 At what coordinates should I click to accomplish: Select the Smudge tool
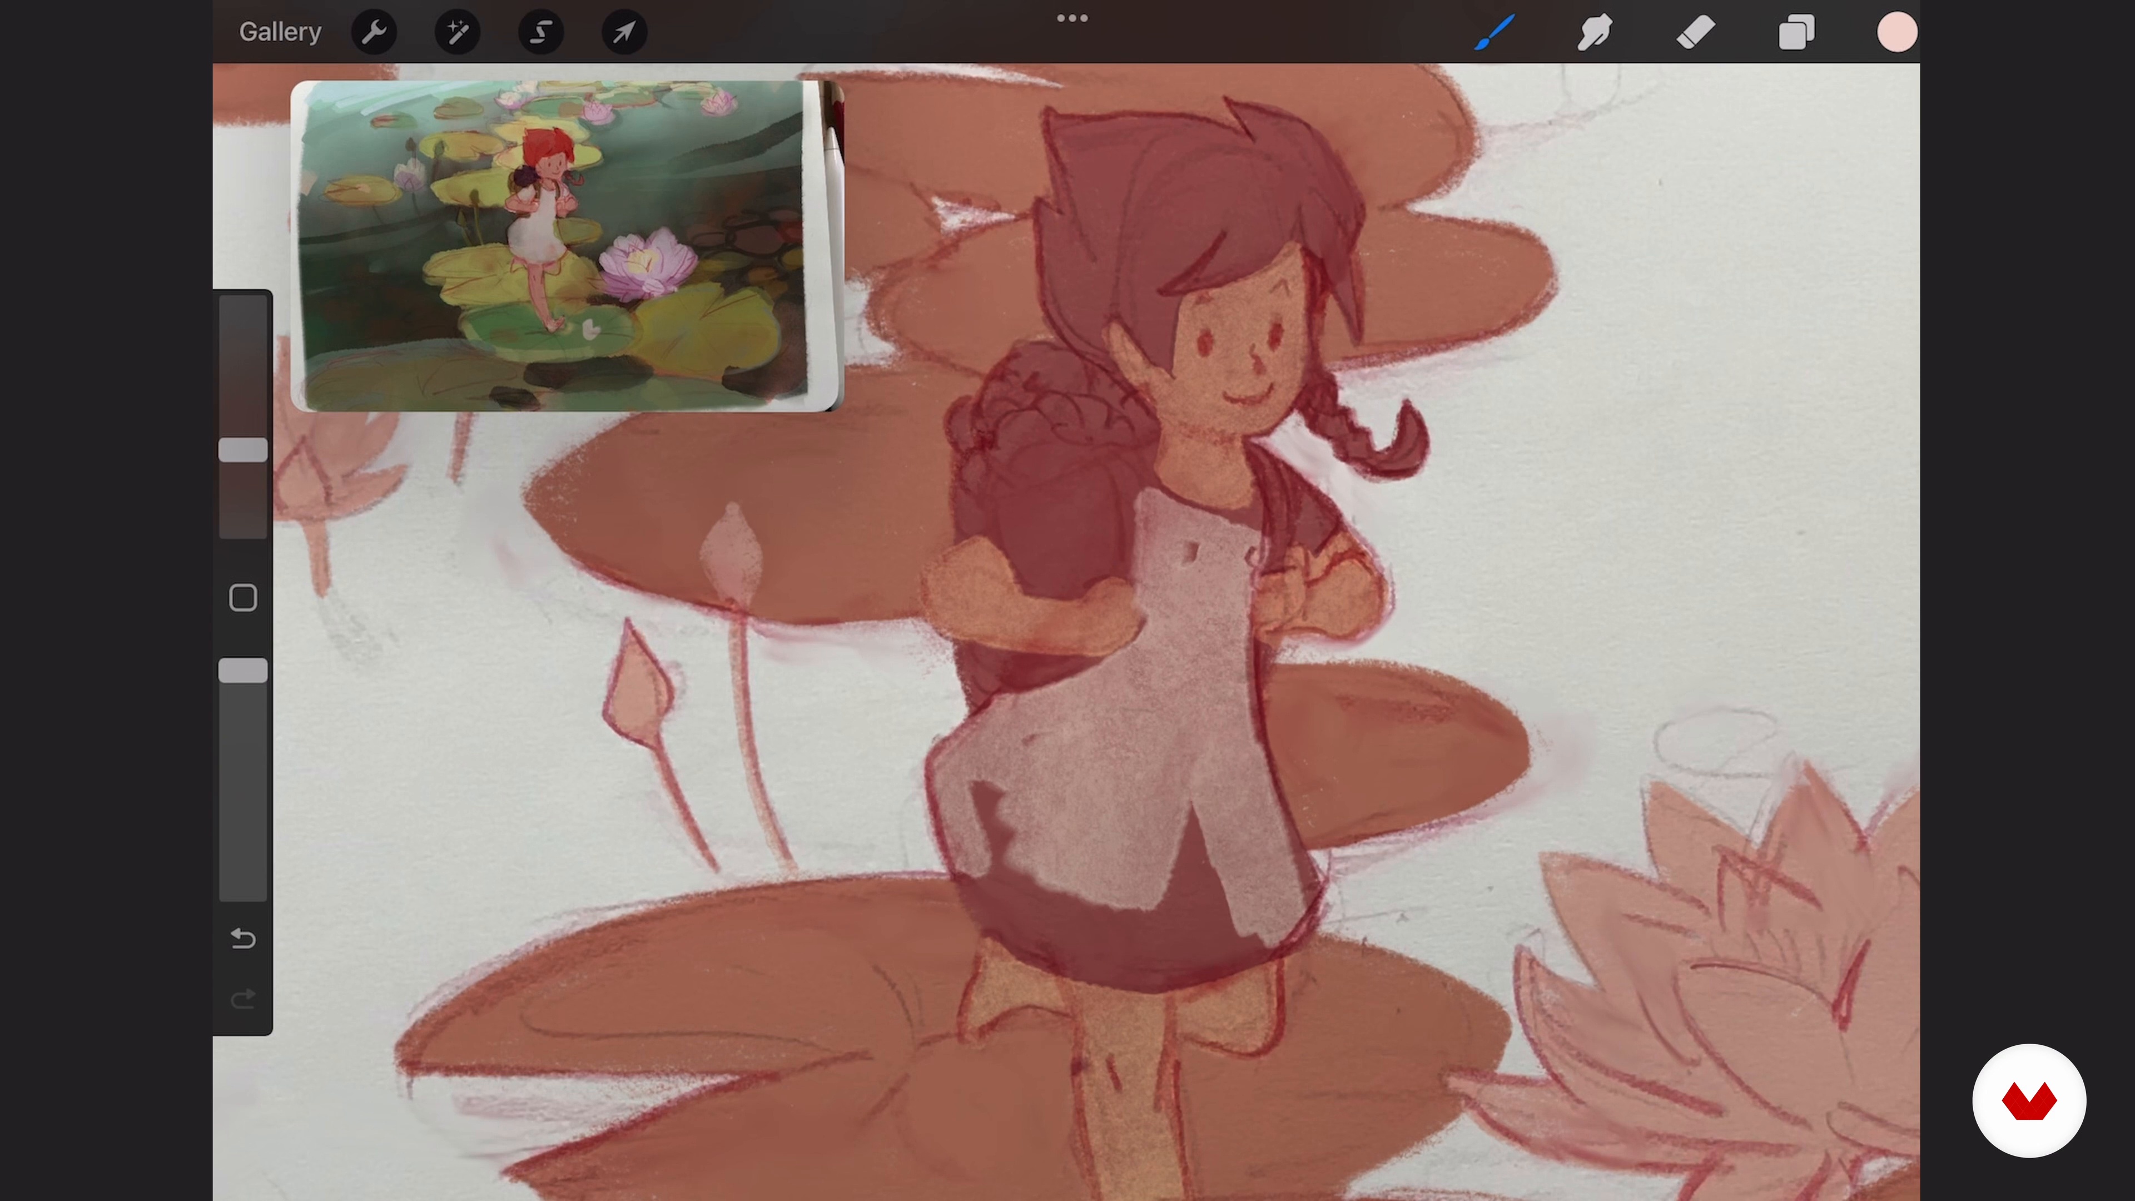tap(1595, 32)
